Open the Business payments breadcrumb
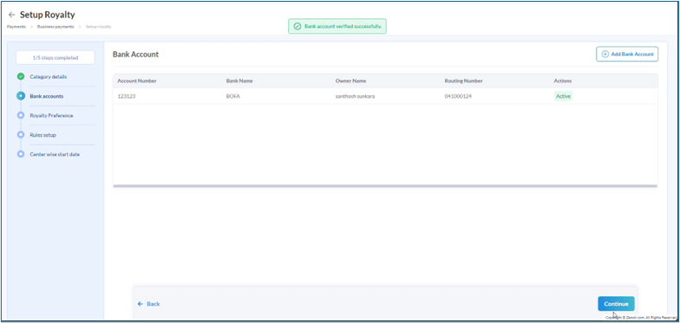680x323 pixels. click(56, 26)
